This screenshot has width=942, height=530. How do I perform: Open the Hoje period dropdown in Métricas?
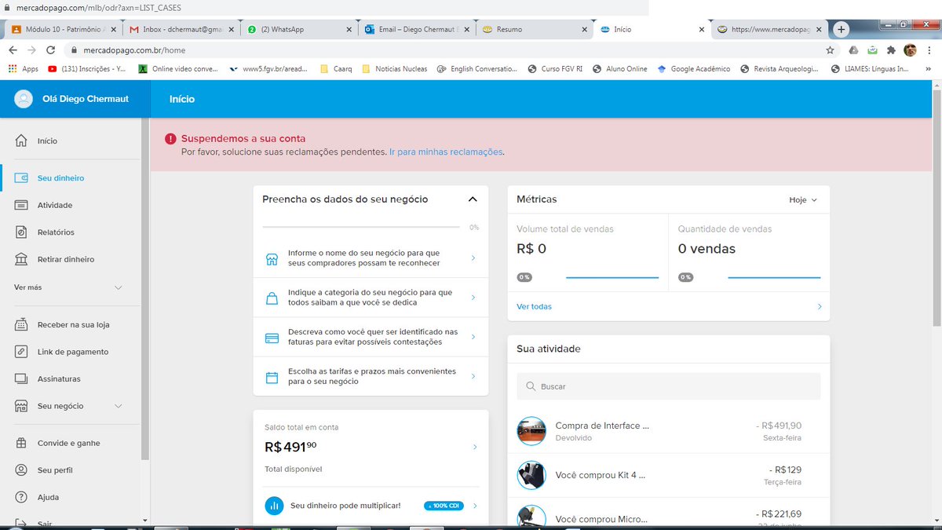point(803,200)
